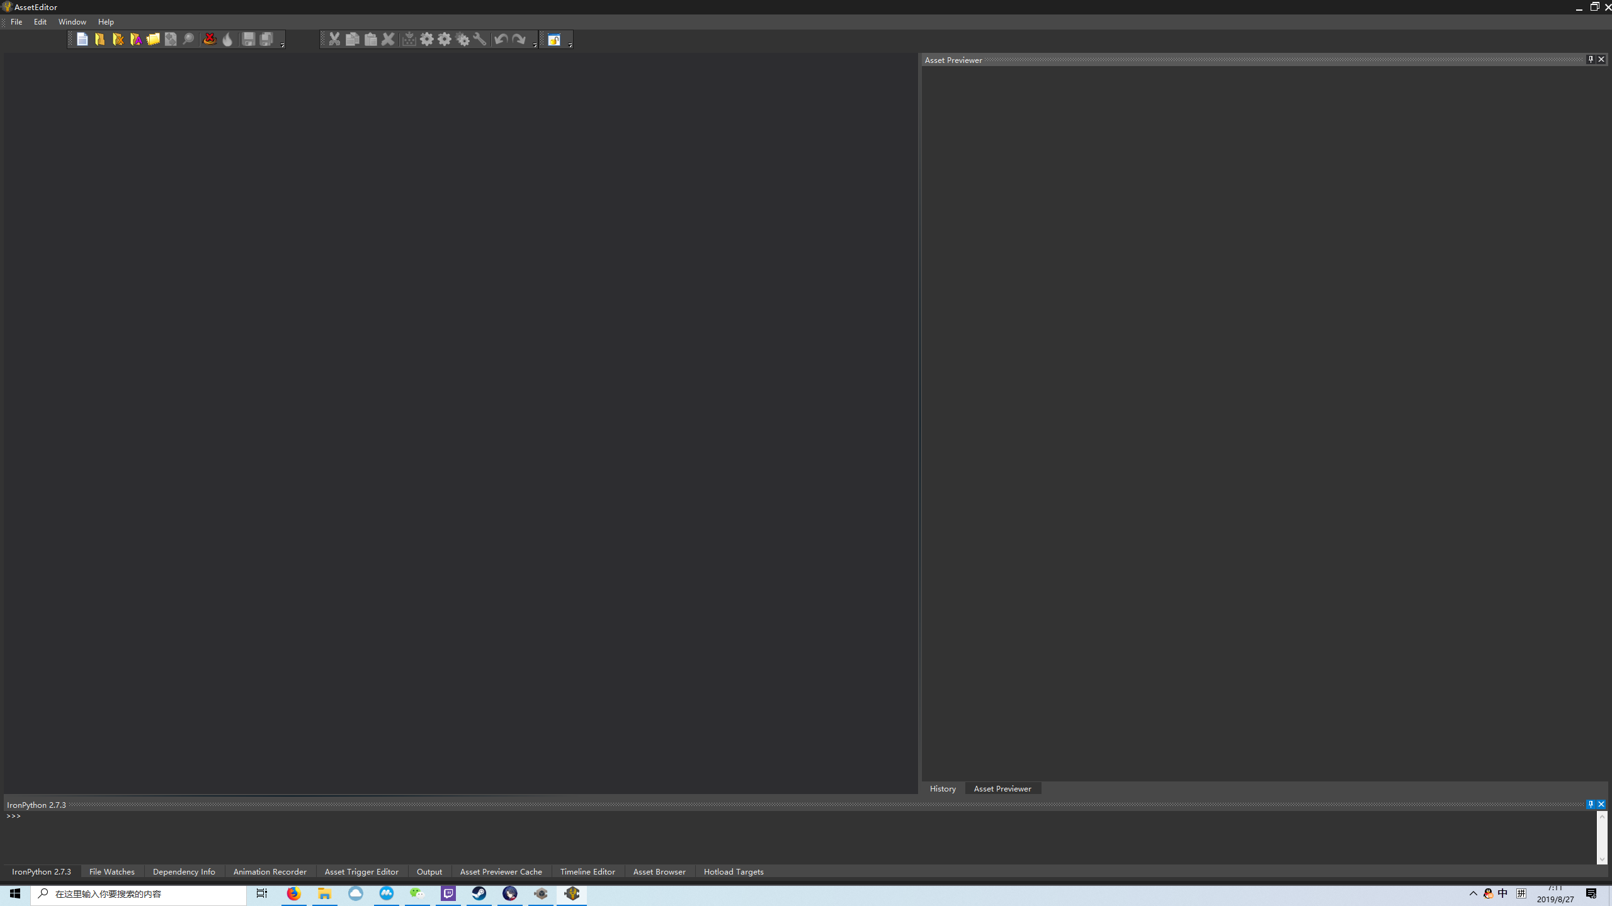The width and height of the screenshot is (1612, 906).
Task: Switch to the Output tab
Action: (429, 871)
